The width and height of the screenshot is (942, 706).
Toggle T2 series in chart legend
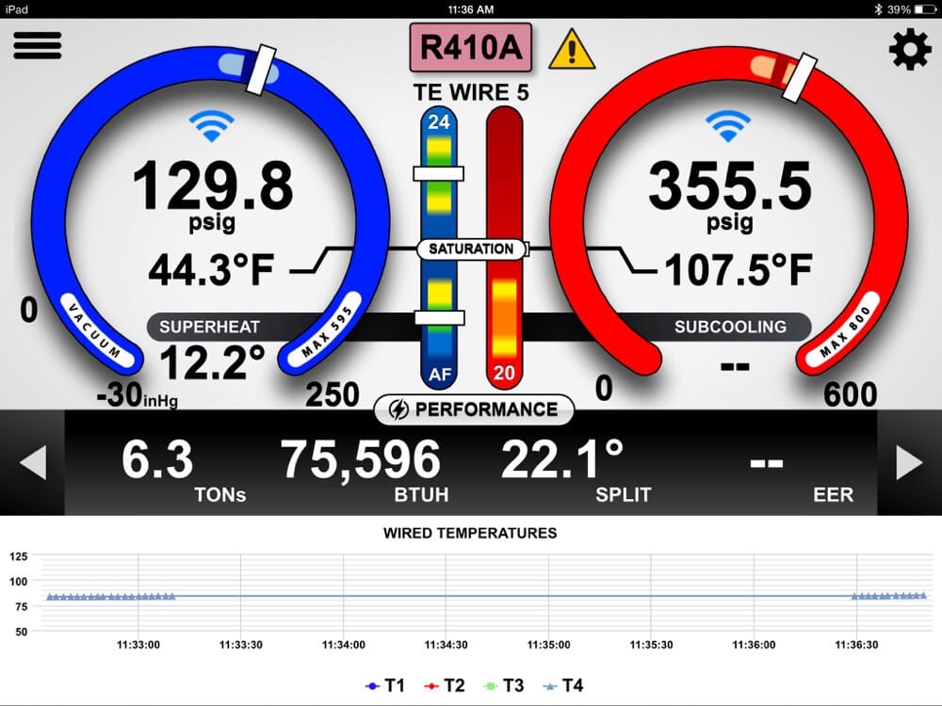pyautogui.click(x=445, y=685)
